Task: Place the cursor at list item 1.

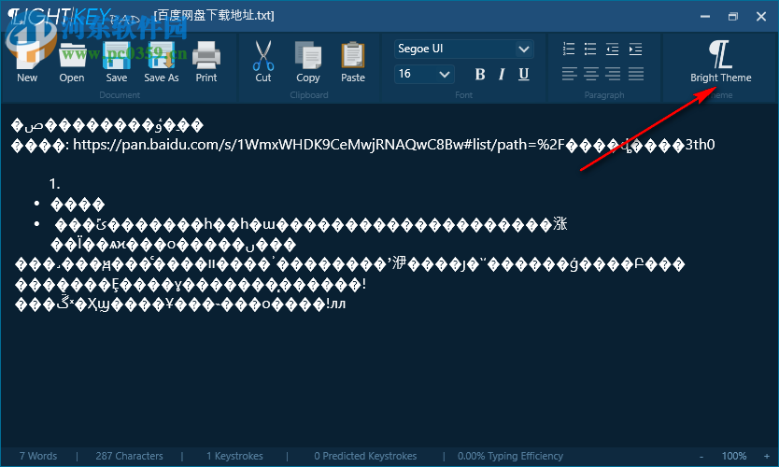Action: coord(55,184)
